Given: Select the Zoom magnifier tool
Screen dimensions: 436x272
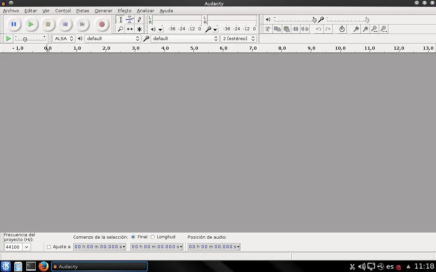Looking at the screenshot, I should coord(121,29).
